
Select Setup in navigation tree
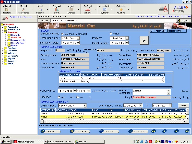11,64
